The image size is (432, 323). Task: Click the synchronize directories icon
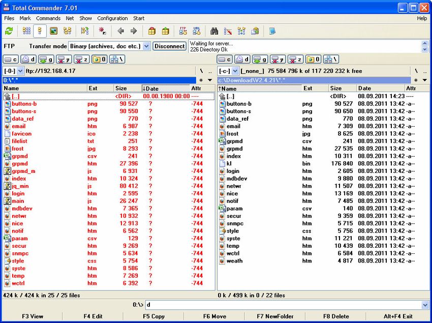[x=241, y=31]
